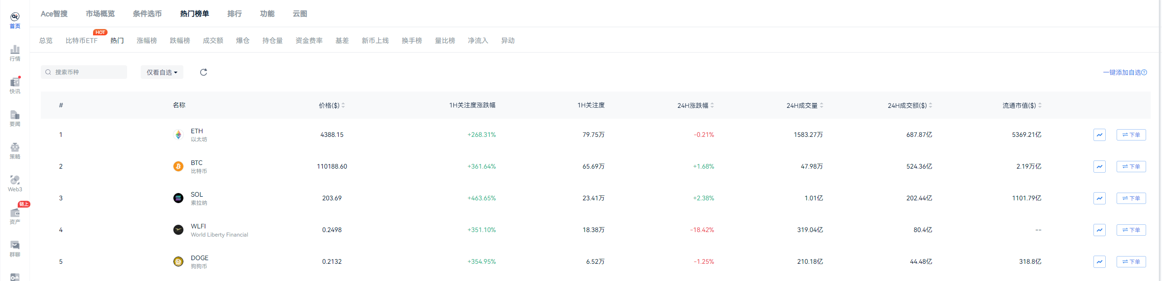Image resolution: width=1162 pixels, height=281 pixels.
Task: Click the World Liberty Financial name text
Action: 219,235
